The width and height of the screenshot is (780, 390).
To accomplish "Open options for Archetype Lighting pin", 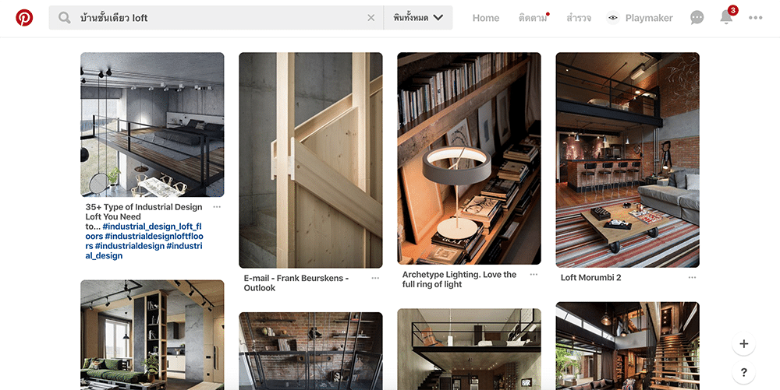I will point(534,275).
